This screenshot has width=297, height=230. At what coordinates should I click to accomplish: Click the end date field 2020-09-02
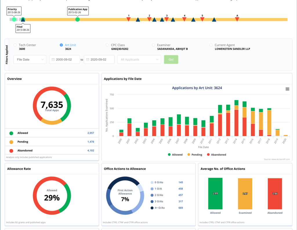click(x=99, y=59)
